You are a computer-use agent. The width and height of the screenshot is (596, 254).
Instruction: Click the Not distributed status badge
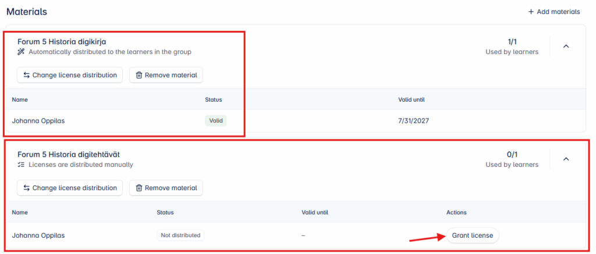180,235
